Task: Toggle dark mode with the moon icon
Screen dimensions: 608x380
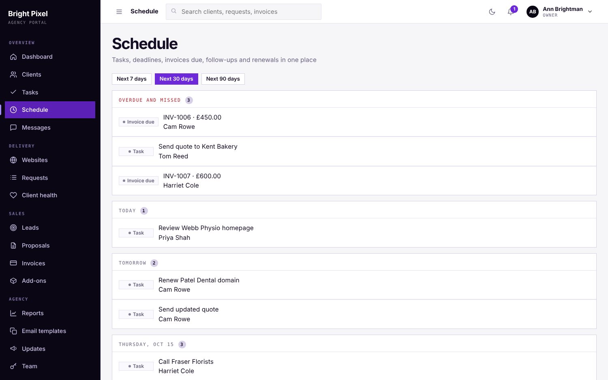Action: click(x=492, y=12)
